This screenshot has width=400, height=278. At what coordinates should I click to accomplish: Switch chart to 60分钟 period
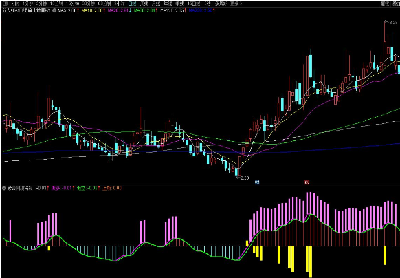tap(104, 3)
